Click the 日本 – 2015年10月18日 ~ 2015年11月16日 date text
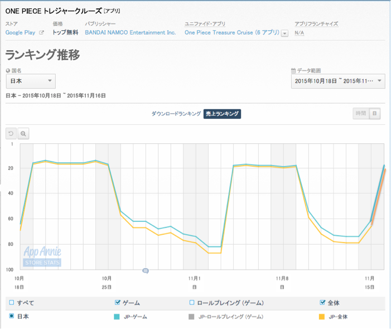The image size is (391, 329). [56, 96]
